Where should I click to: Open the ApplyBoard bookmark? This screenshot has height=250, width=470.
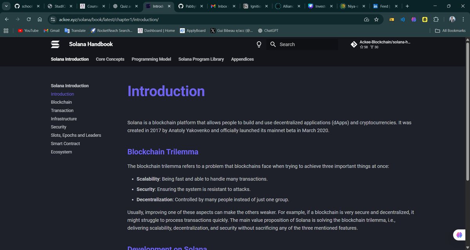pos(193,31)
